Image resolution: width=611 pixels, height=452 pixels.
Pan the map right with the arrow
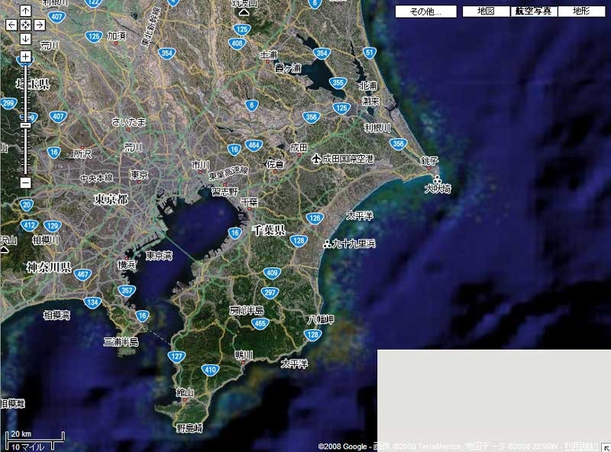pos(40,24)
